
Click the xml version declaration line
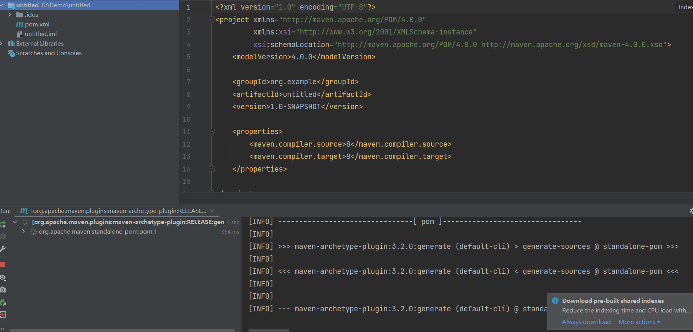[295, 7]
